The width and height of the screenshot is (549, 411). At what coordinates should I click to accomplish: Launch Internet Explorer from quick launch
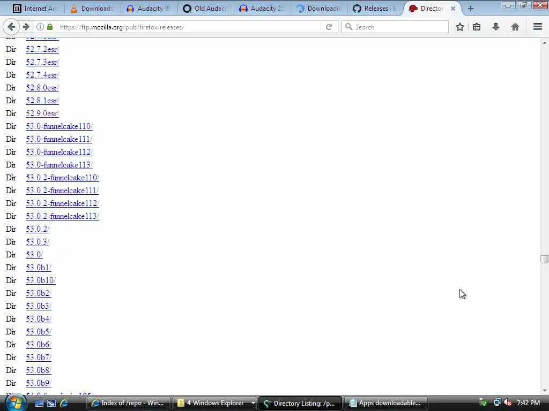(x=64, y=403)
